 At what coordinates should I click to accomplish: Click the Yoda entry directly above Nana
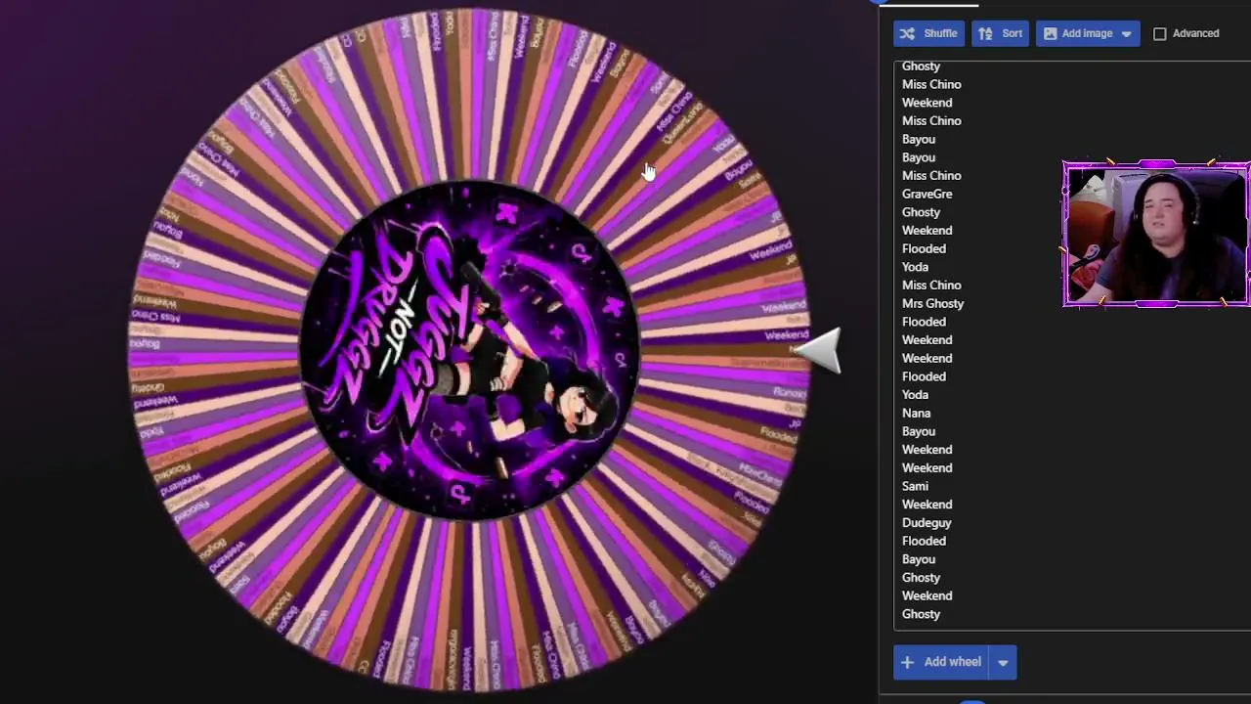click(x=916, y=395)
